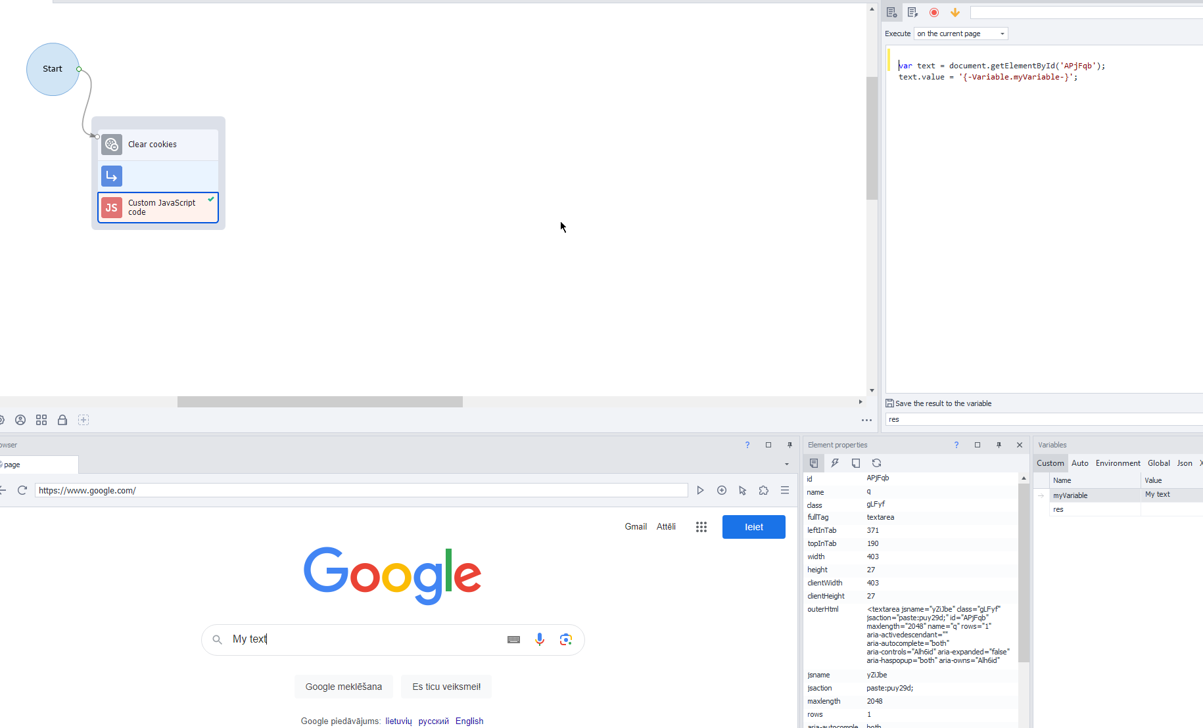Click the first properties list icon in Element properties
The height and width of the screenshot is (728, 1203).
pos(814,463)
